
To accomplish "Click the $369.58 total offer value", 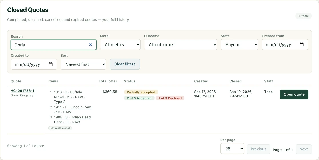I will point(110,92).
